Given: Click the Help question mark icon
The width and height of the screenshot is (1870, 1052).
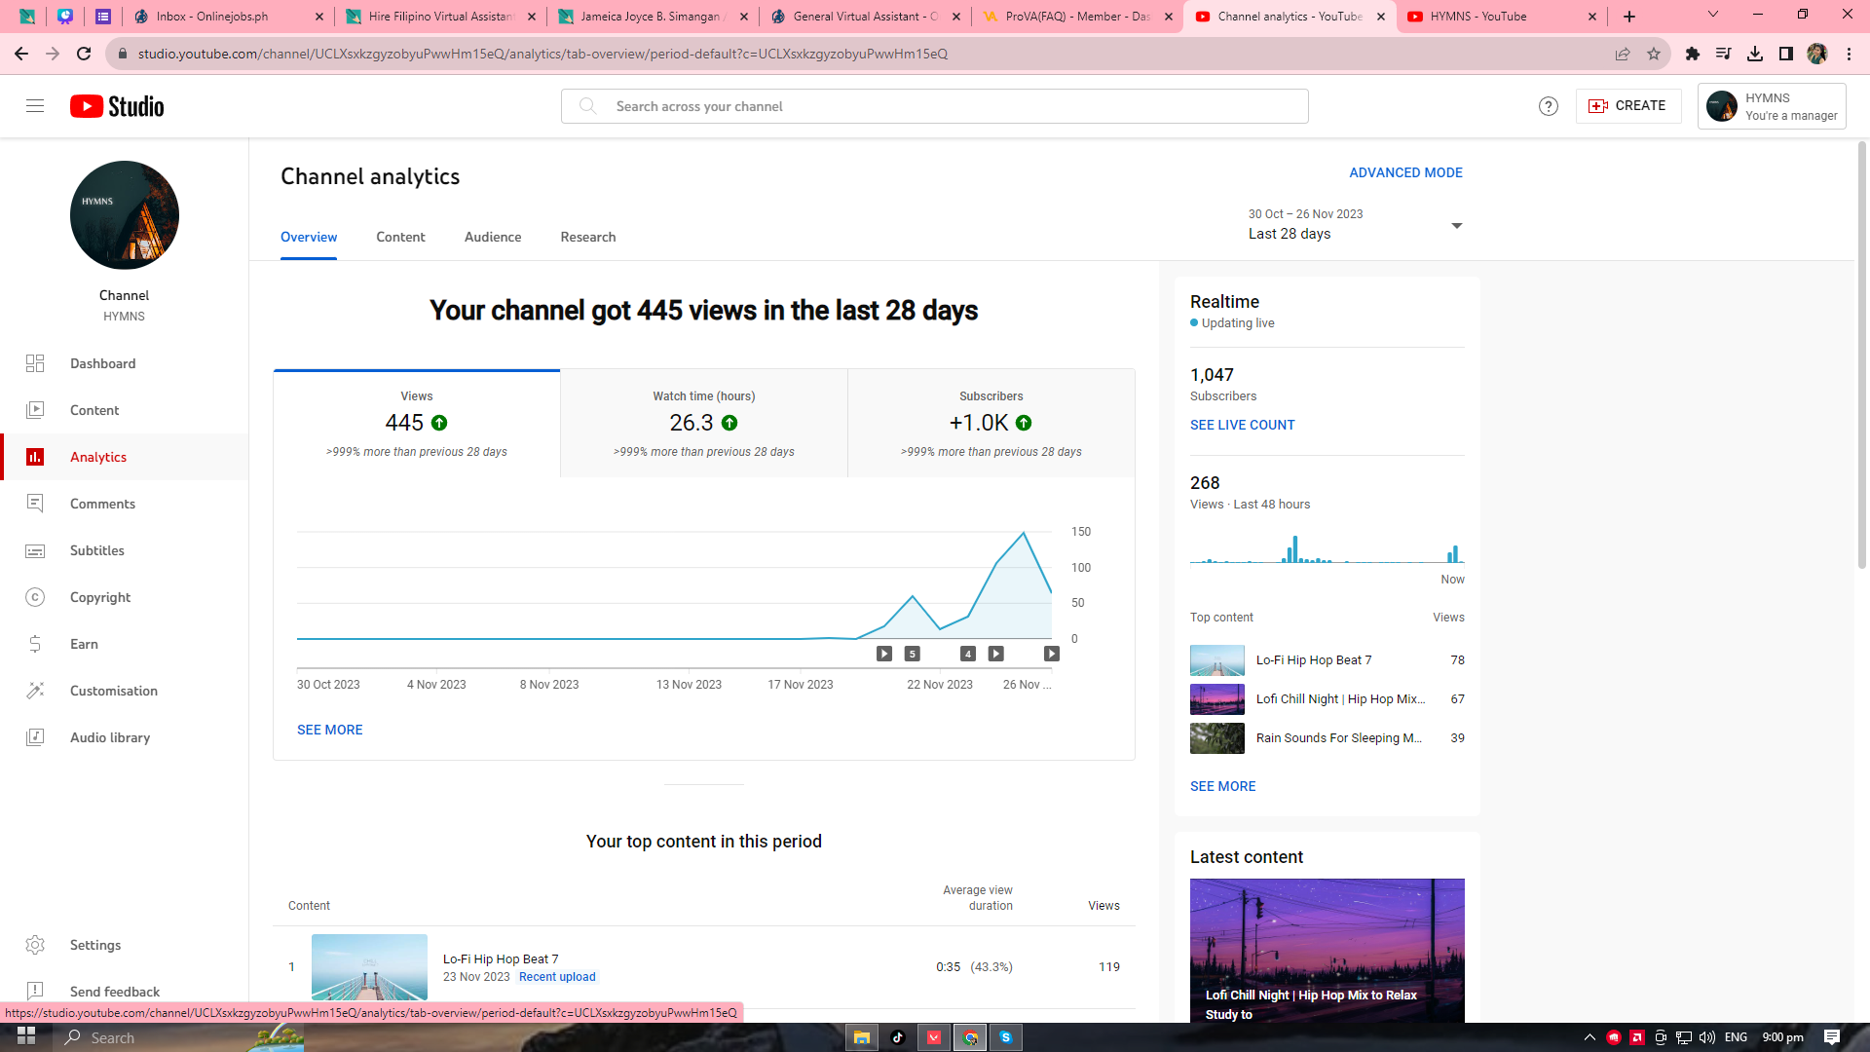Looking at the screenshot, I should click(x=1548, y=106).
